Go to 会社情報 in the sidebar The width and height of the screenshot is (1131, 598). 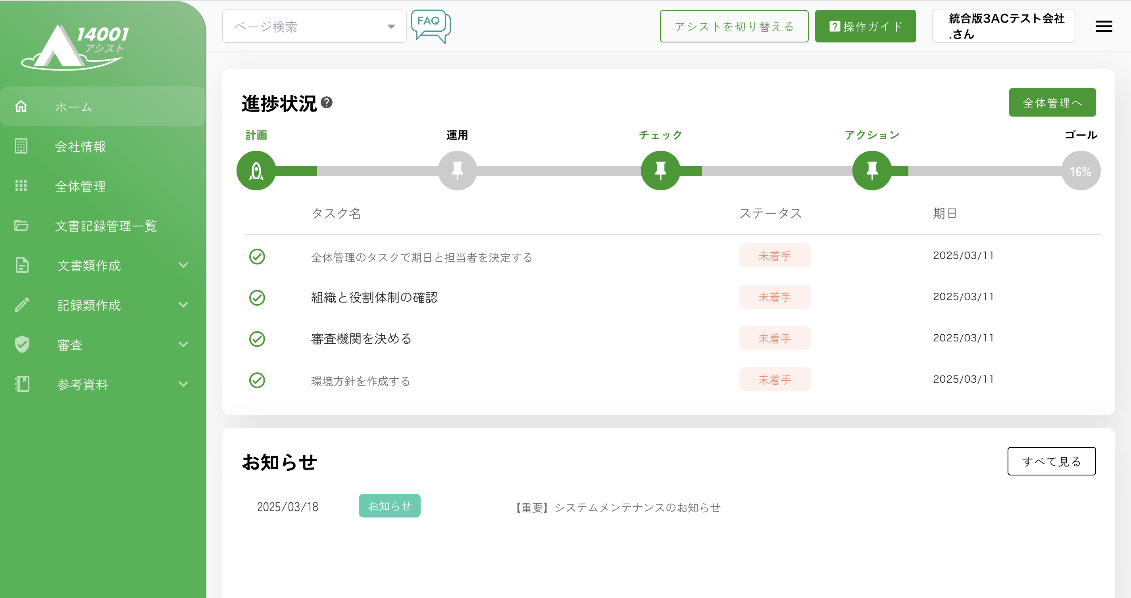[80, 147]
